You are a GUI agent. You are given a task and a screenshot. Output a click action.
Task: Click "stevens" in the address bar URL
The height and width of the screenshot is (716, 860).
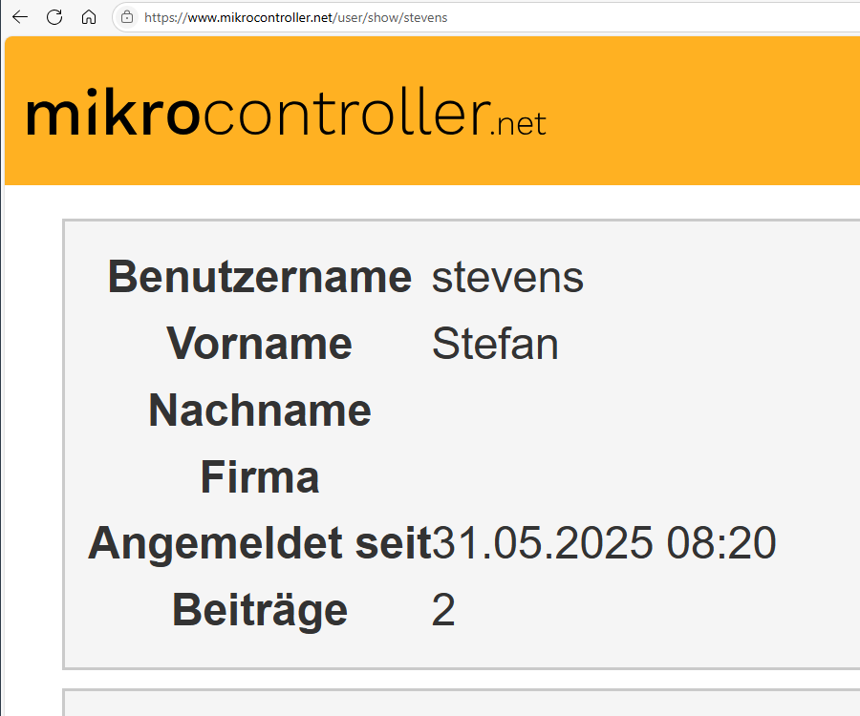pyautogui.click(x=425, y=17)
